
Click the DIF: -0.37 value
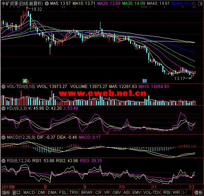46,137
